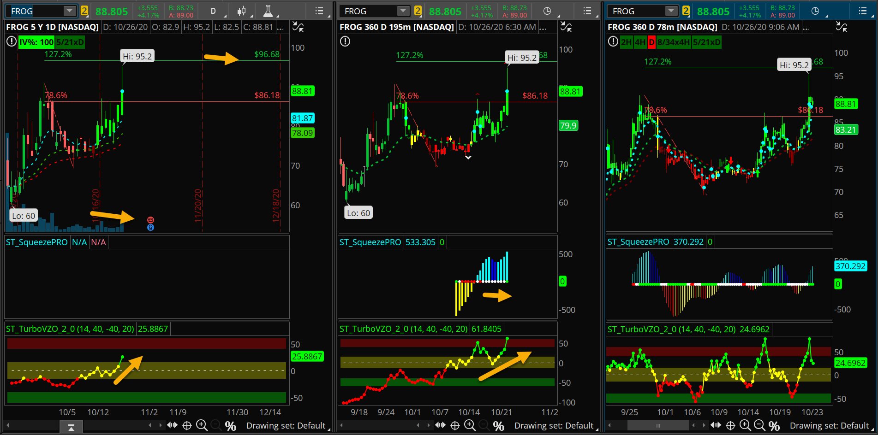Viewport: 878px width, 435px height.
Task: Open the right chart's list settings menu
Action: (863, 11)
